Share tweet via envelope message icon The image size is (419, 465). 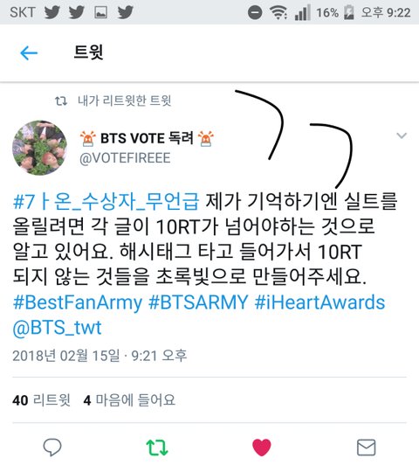tap(367, 448)
